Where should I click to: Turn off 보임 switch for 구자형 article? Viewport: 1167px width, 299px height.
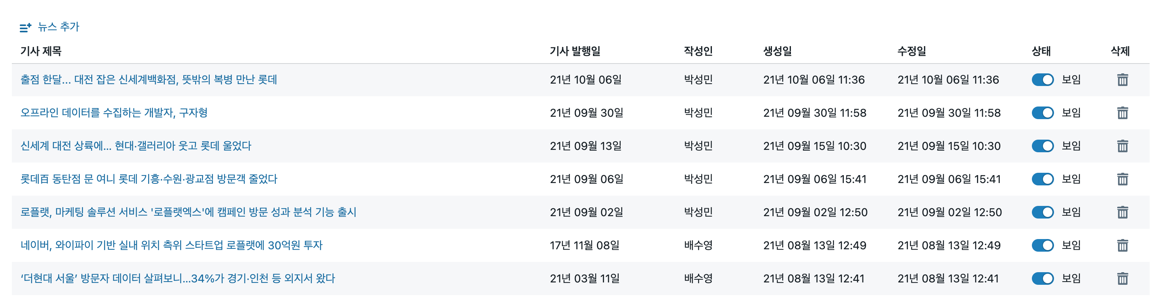pyautogui.click(x=1042, y=113)
